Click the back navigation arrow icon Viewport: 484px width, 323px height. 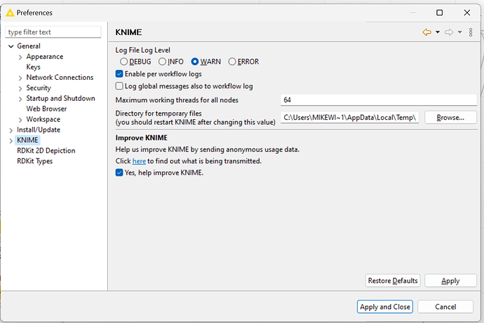427,32
